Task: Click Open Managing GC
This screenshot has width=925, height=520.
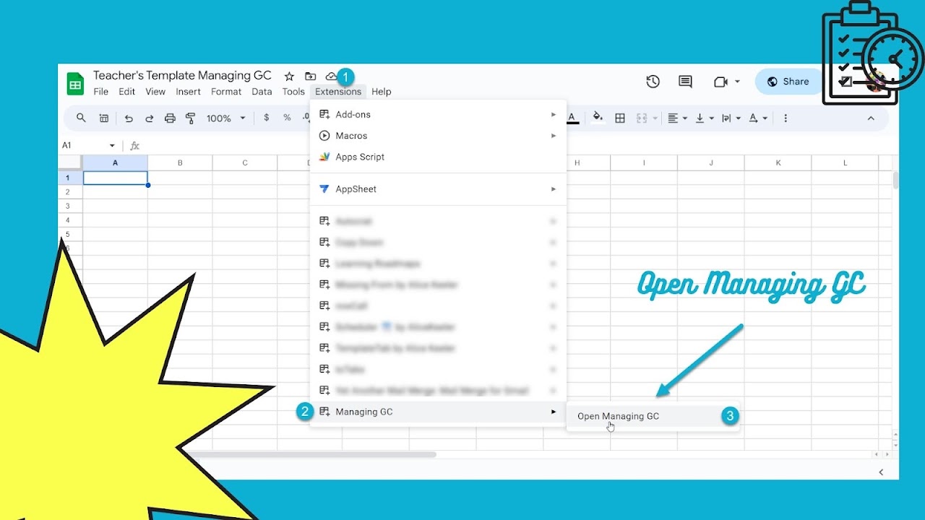Action: pos(653,416)
